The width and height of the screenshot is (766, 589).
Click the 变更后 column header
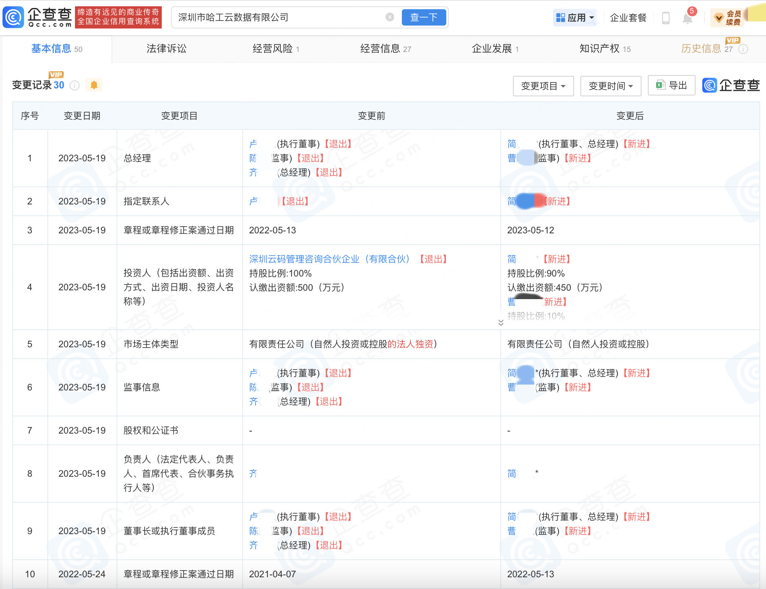click(630, 116)
